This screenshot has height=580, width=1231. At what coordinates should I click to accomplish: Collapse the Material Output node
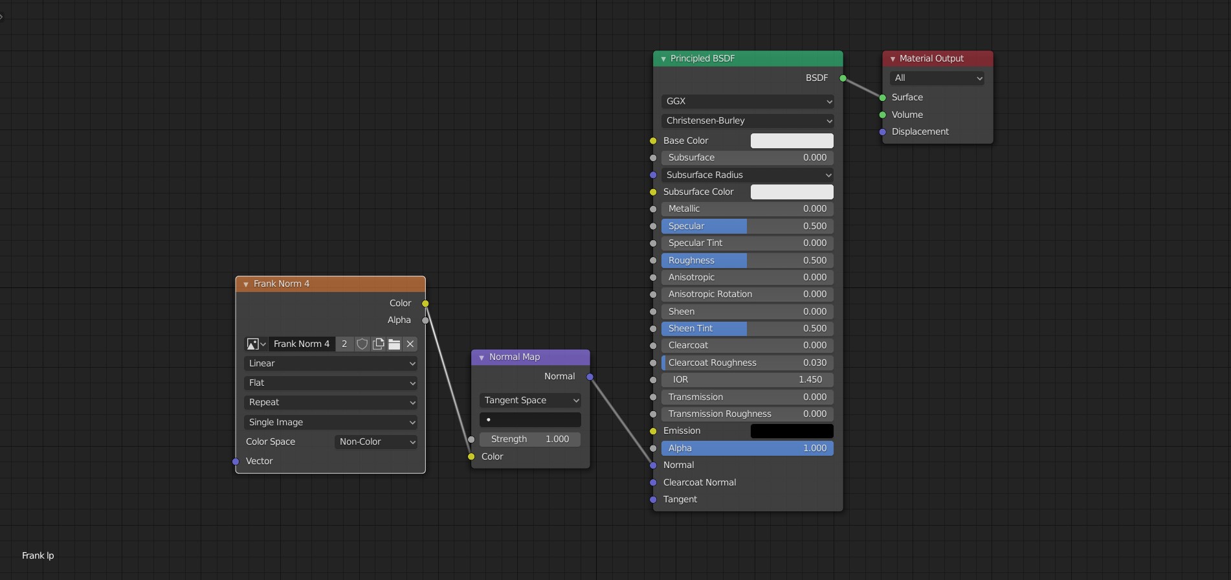893,59
